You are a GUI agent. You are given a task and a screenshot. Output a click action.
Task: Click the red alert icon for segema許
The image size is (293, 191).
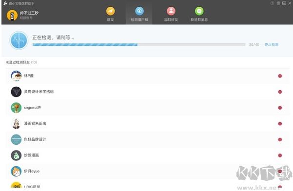[x=280, y=108]
